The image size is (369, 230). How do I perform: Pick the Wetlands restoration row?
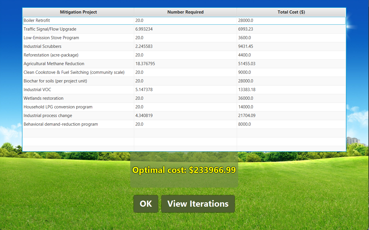point(43,98)
